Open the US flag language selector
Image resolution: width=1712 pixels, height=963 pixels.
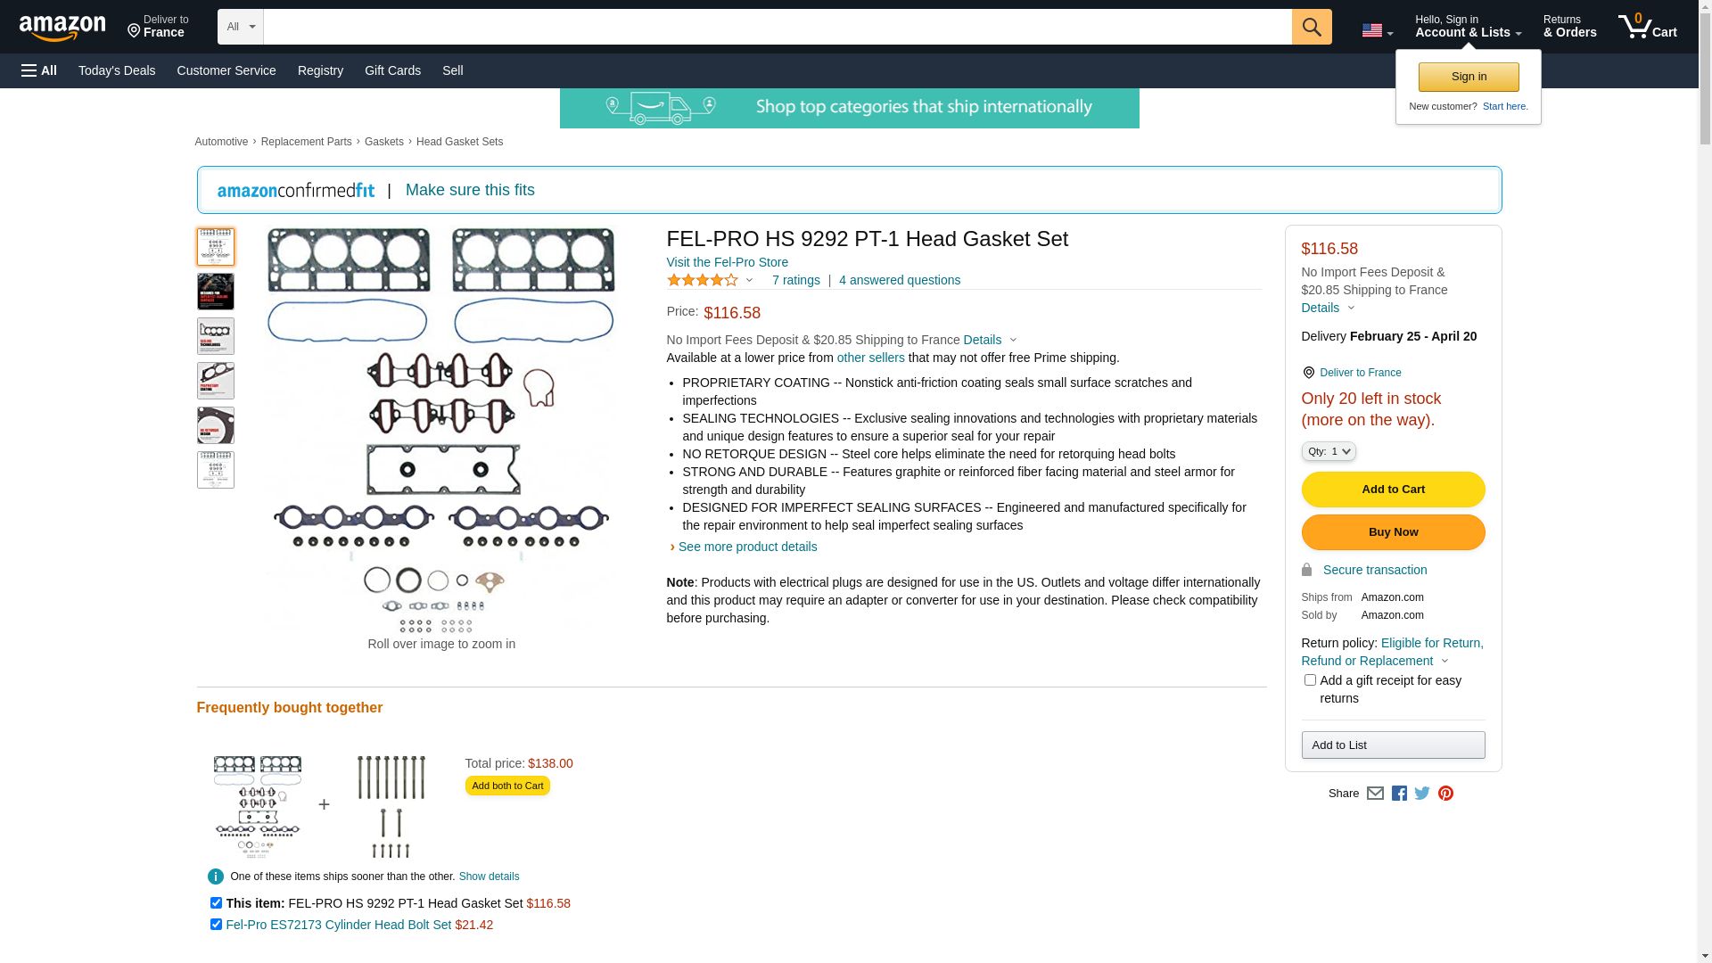tap(1377, 31)
